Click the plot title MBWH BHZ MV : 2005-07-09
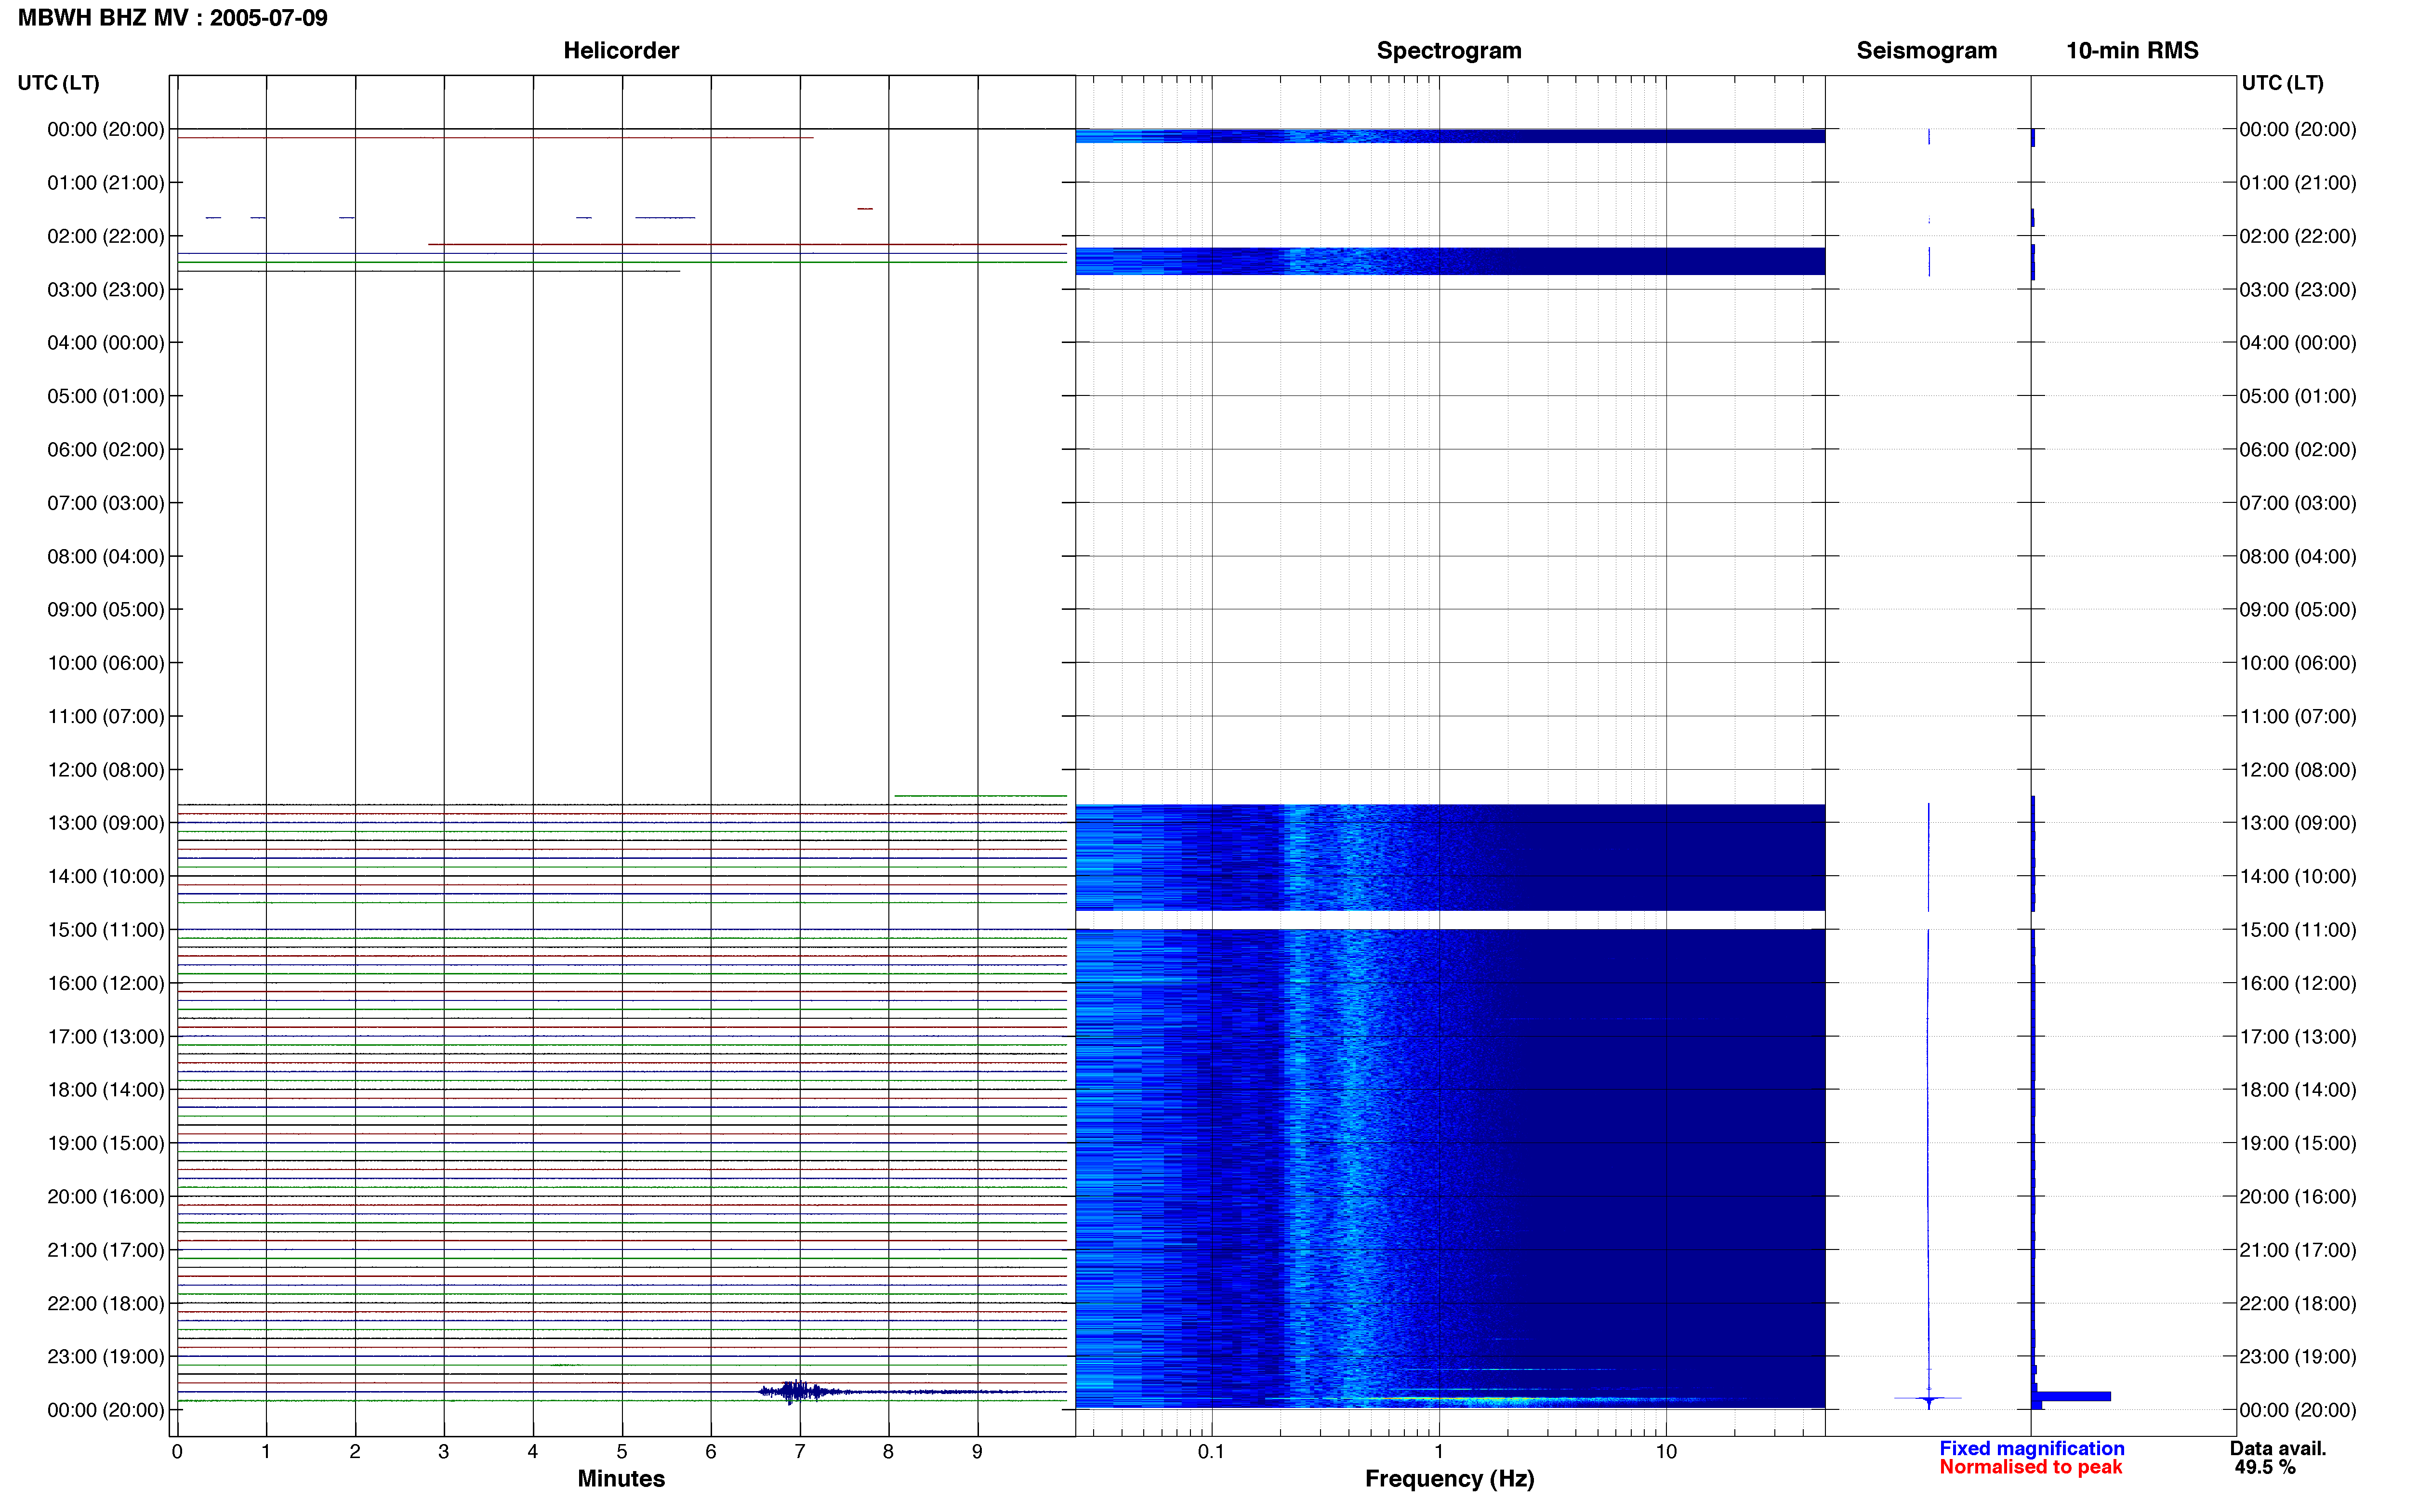The image size is (2418, 1512). click(x=172, y=18)
